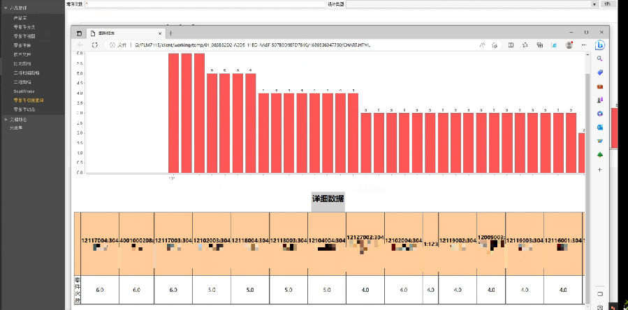
Task: Click the 详细数据 heading button
Action: (x=328, y=199)
